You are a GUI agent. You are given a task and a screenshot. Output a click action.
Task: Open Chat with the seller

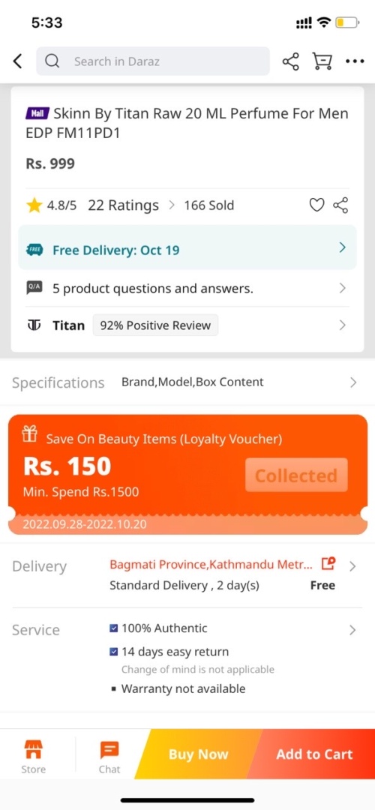click(109, 756)
